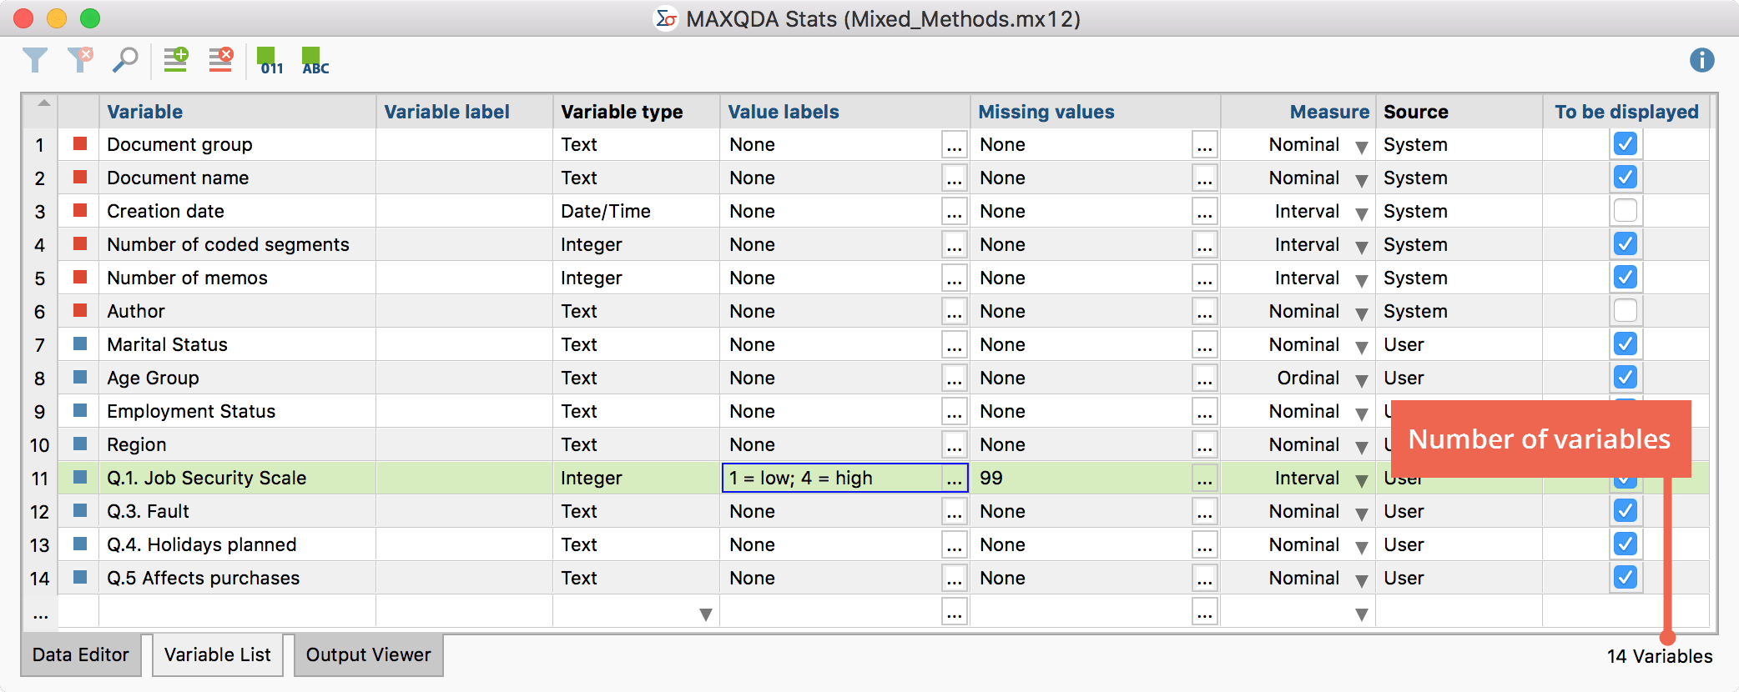Click the green 011 numeric icon
The width and height of the screenshot is (1739, 692).
pyautogui.click(x=270, y=61)
